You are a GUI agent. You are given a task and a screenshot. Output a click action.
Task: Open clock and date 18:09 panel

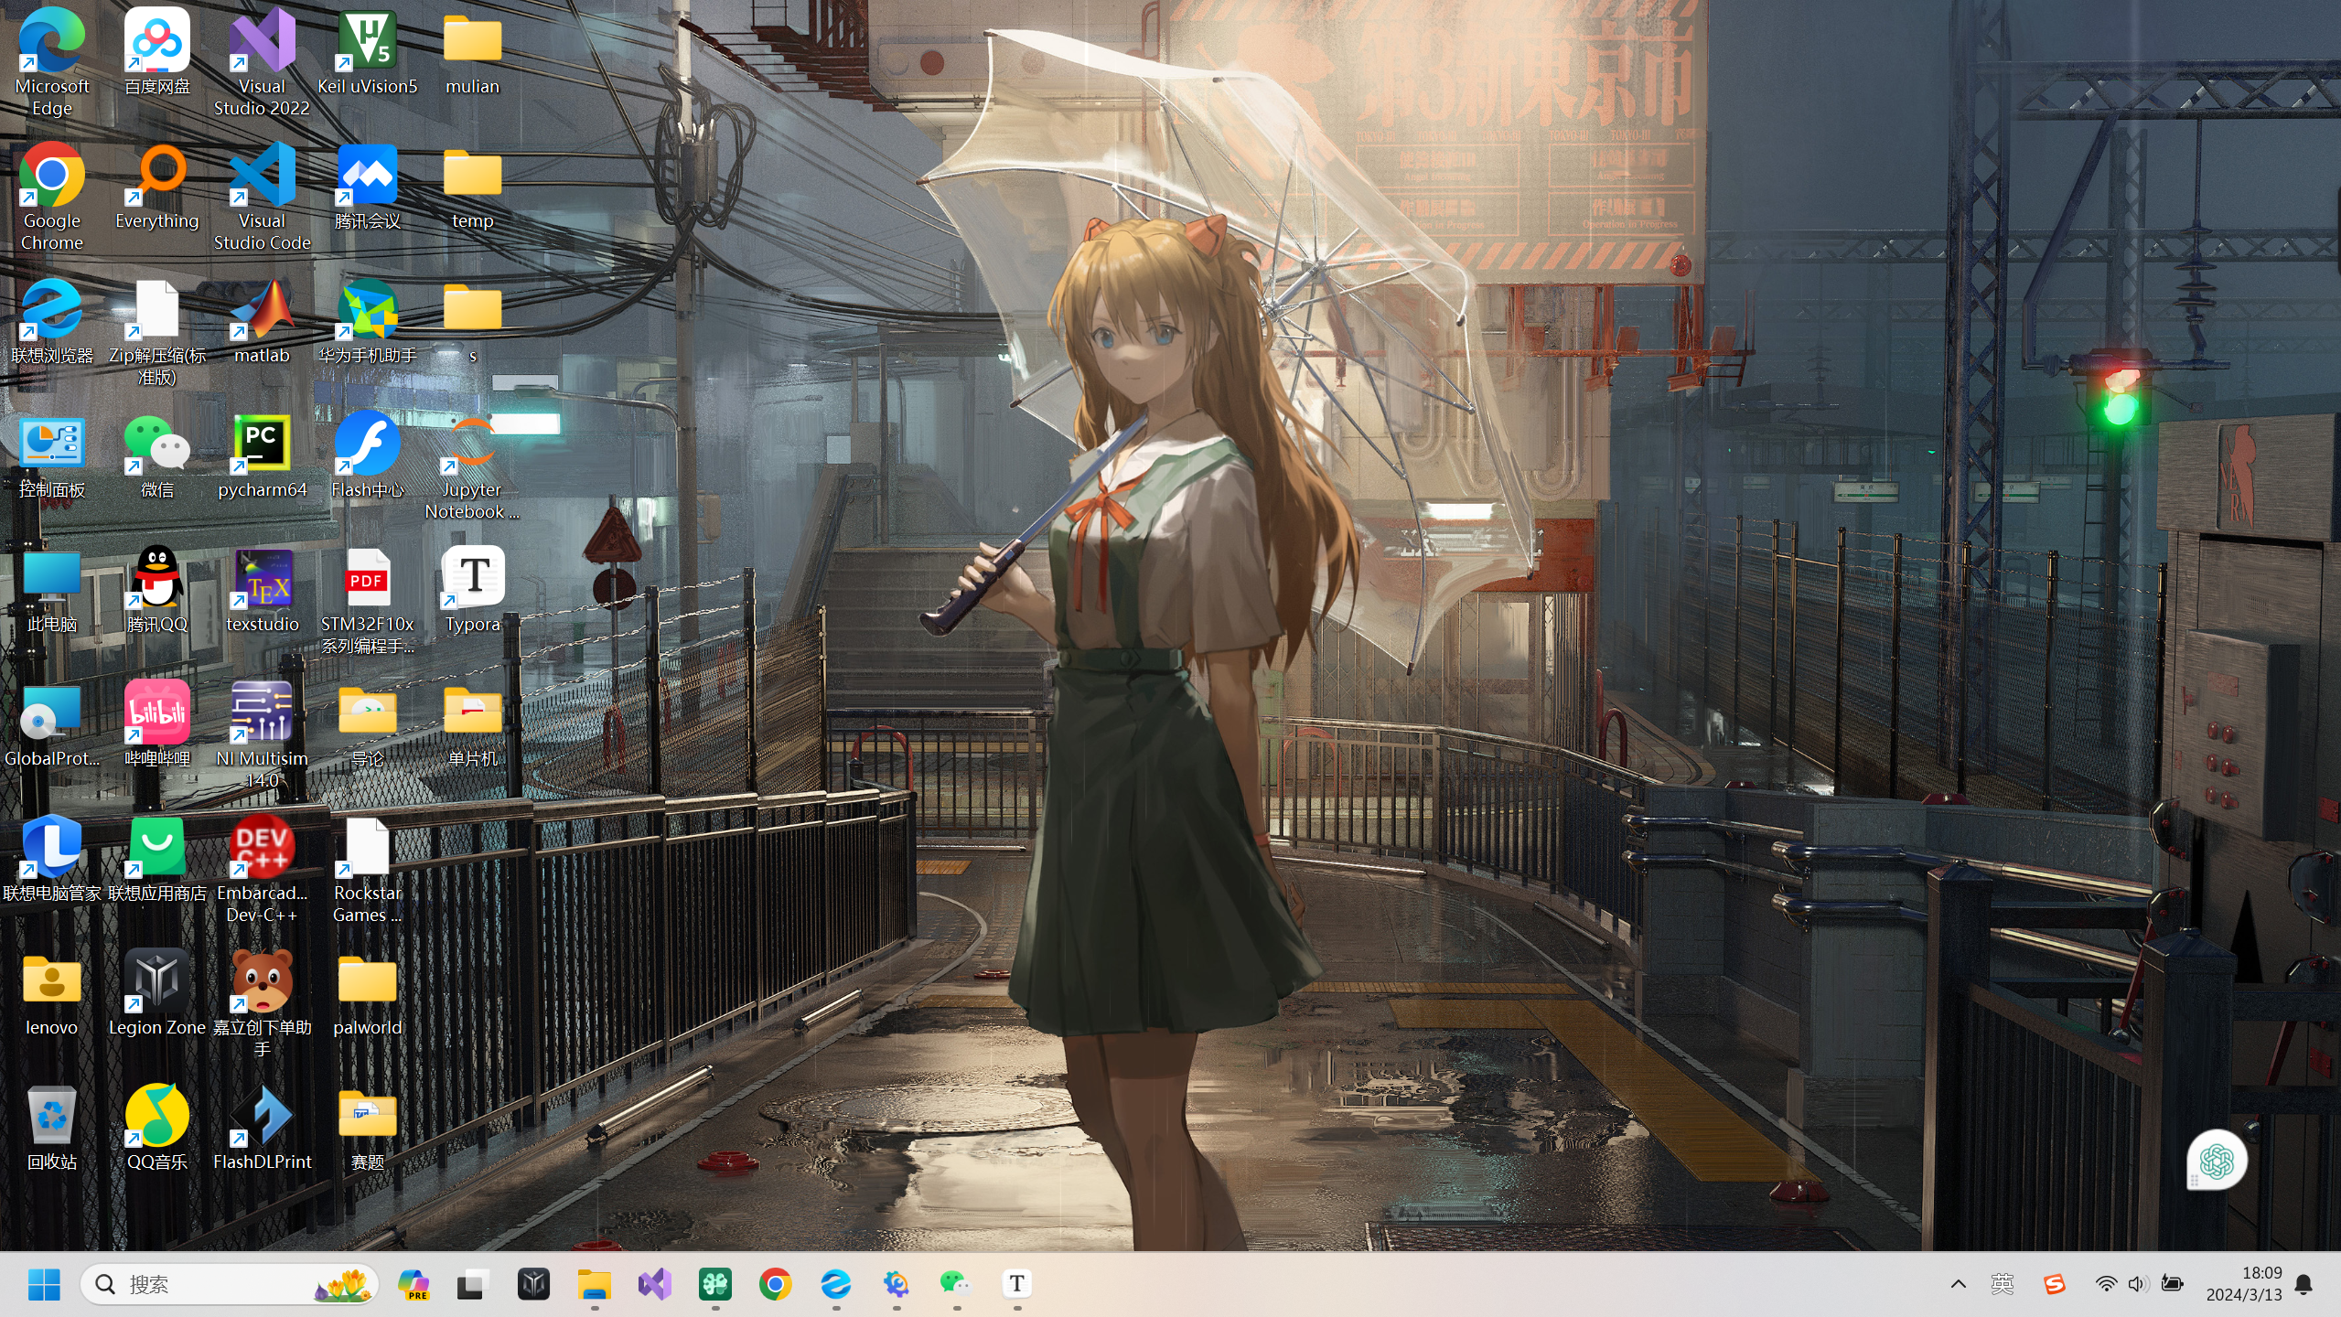click(2243, 1284)
